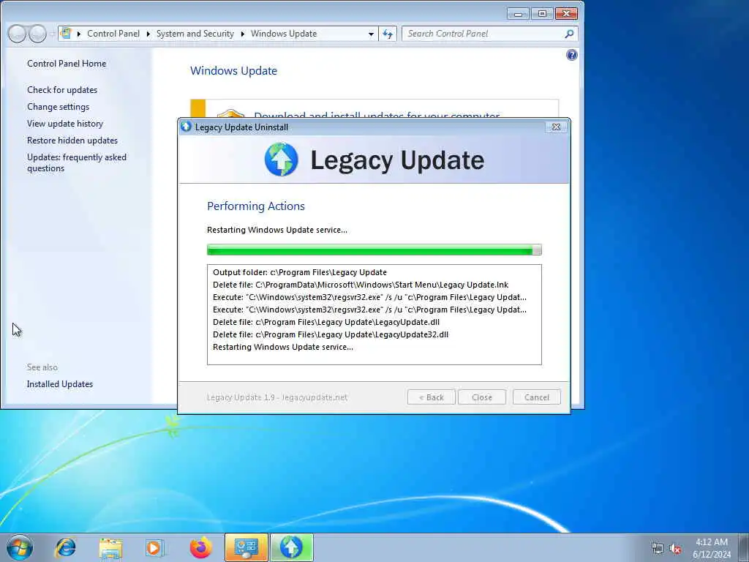Expand arrow after Control Panel breadcrumb

(148, 34)
